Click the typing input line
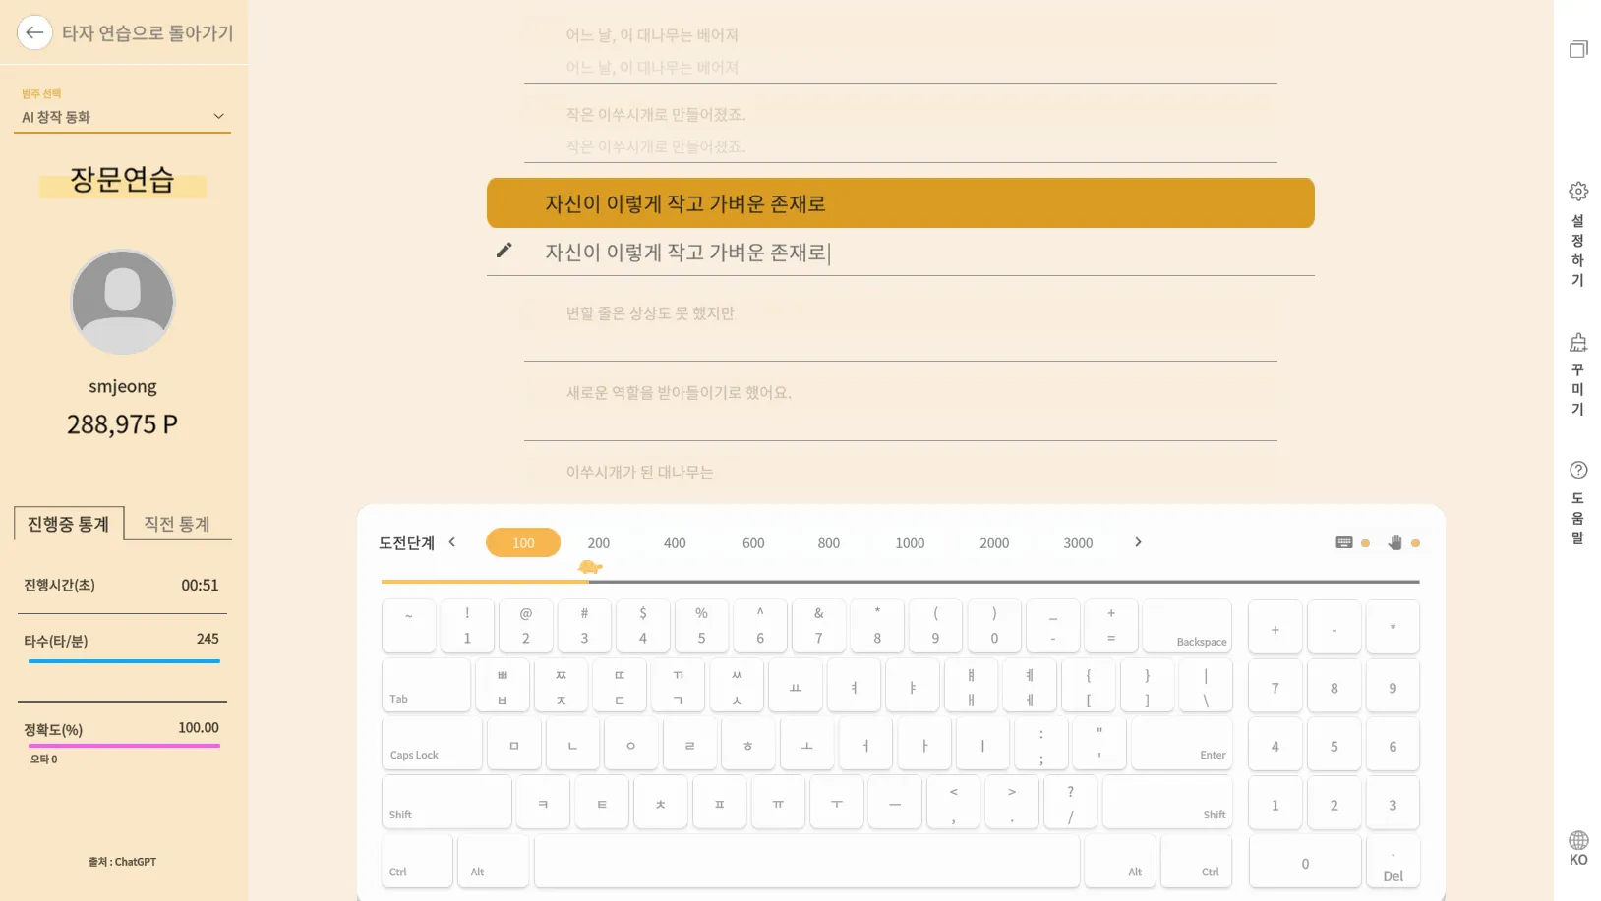This screenshot has height=901, width=1601. (901, 253)
